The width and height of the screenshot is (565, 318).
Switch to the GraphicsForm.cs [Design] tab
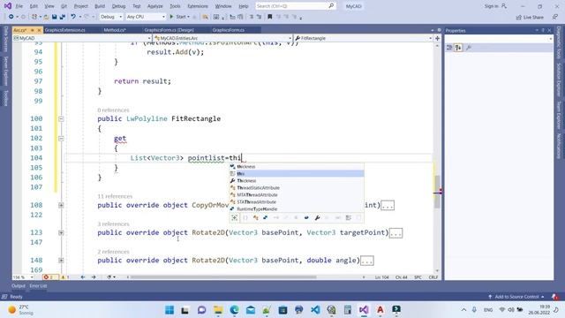[169, 30]
